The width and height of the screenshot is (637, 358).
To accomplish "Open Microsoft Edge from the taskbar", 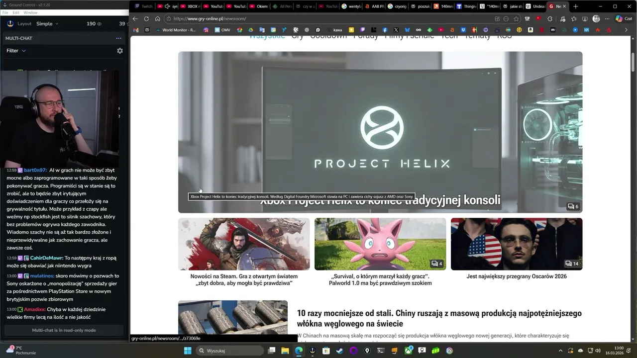I will pos(299,351).
